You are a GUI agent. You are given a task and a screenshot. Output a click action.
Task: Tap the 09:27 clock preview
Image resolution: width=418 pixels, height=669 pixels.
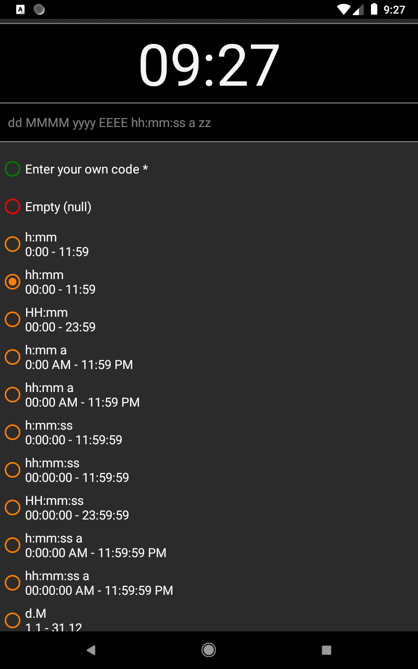[209, 65]
